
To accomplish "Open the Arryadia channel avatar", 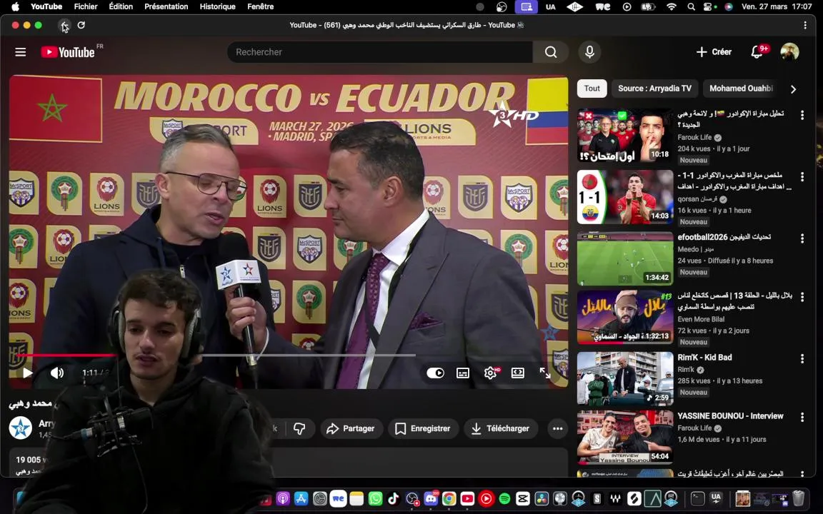I will pyautogui.click(x=21, y=428).
